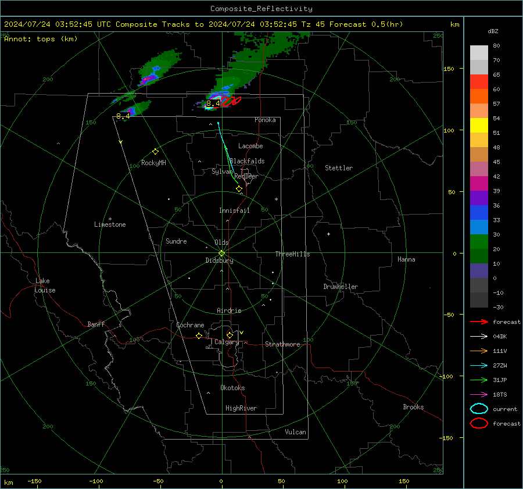Click the yellow diamond marker below RedDeer
The width and height of the screenshot is (523, 489).
[239, 189]
